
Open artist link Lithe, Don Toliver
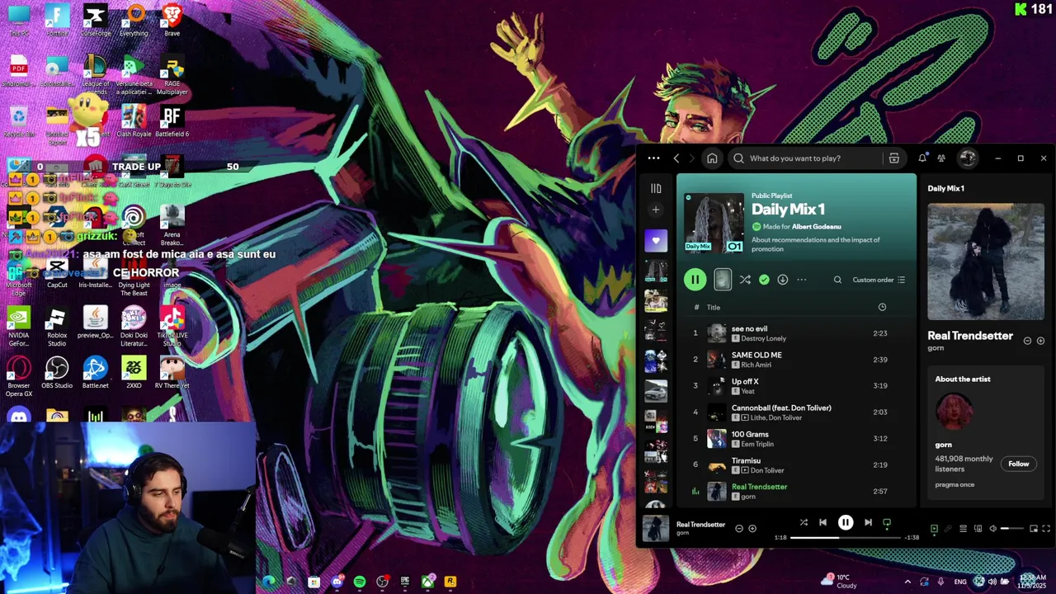pyautogui.click(x=775, y=418)
